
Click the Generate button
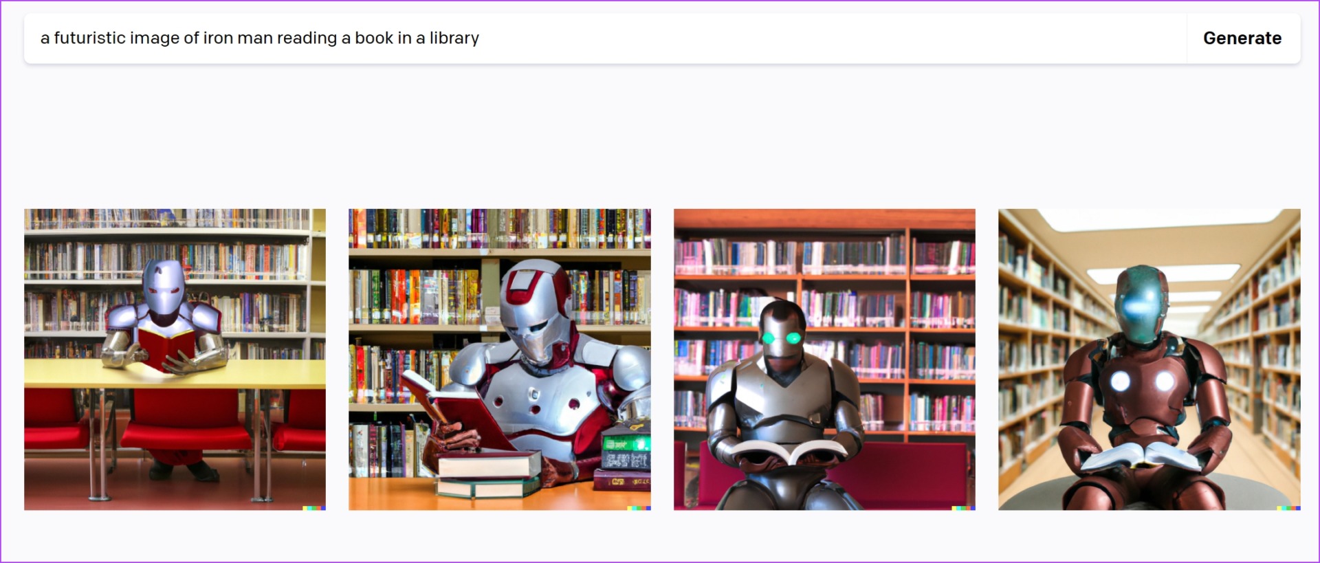1242,38
